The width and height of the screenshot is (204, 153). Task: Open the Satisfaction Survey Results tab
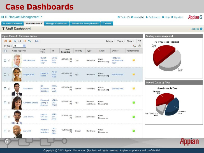click(85, 24)
